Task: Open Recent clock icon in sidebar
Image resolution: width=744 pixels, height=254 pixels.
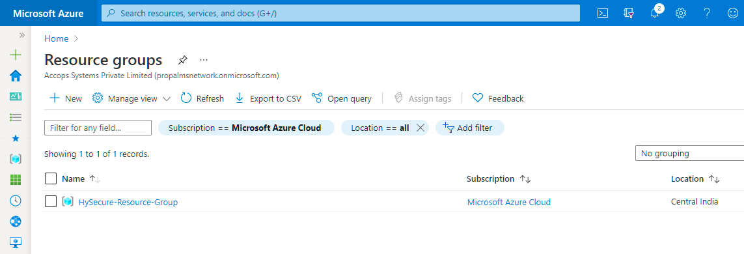Action: (x=16, y=201)
